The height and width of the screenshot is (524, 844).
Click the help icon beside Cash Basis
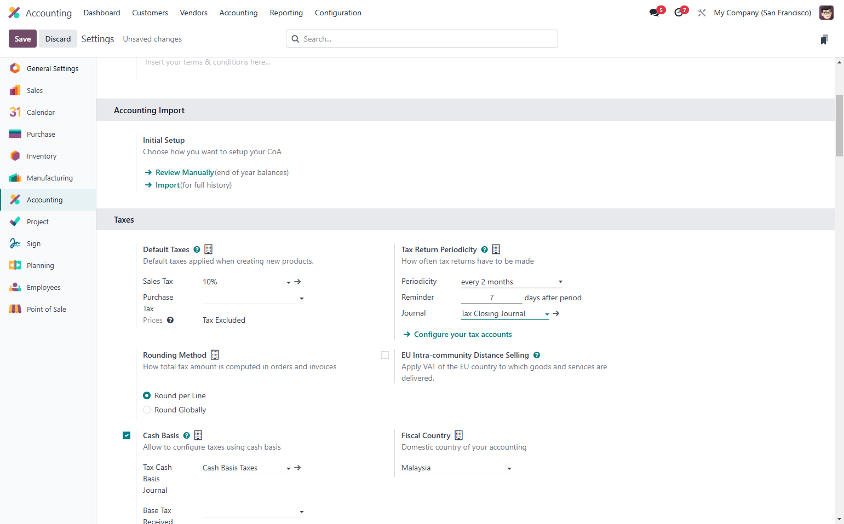coord(186,435)
